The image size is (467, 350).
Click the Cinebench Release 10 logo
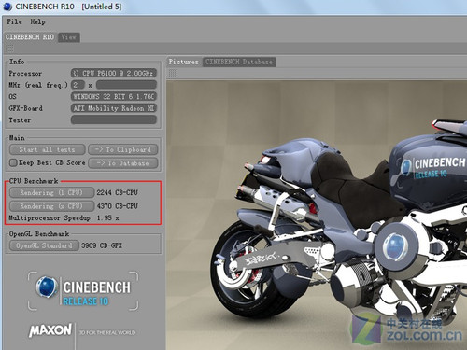coord(83,291)
